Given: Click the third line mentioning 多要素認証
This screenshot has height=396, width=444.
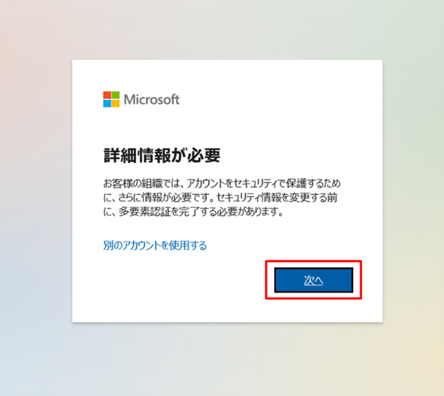Looking at the screenshot, I should tap(194, 211).
